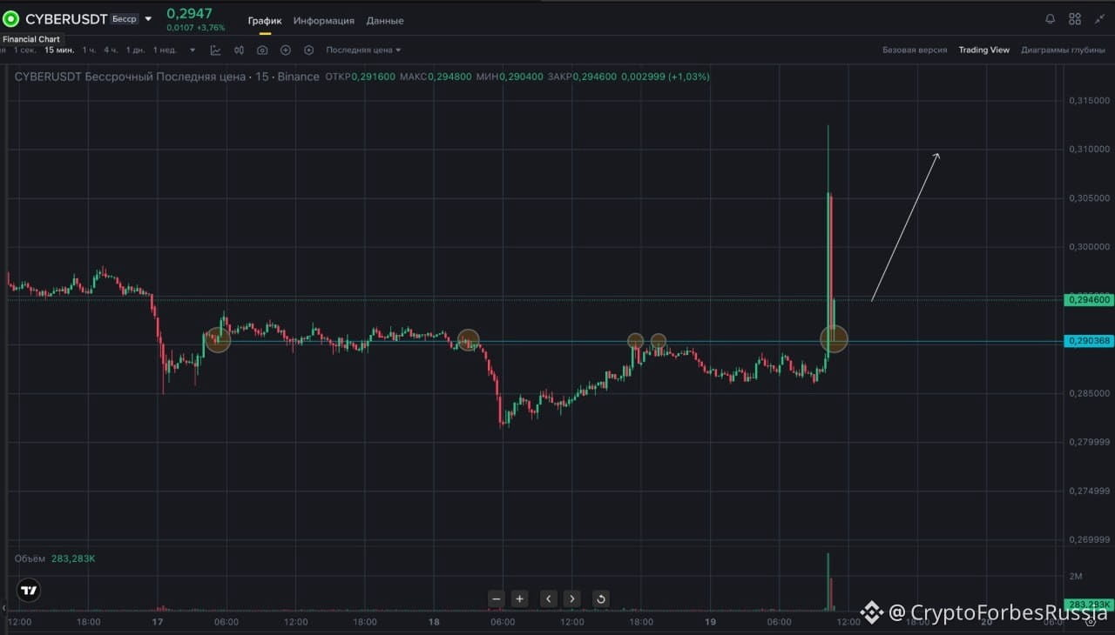Move chart right with arrow button
This screenshot has width=1115, height=635.
pyautogui.click(x=571, y=598)
